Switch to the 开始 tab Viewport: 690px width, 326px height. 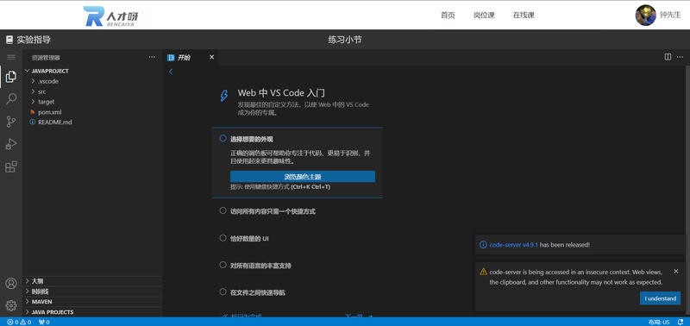191,57
